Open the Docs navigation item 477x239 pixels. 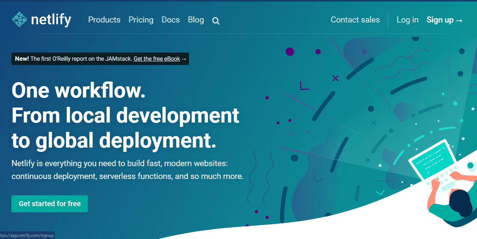coord(170,20)
